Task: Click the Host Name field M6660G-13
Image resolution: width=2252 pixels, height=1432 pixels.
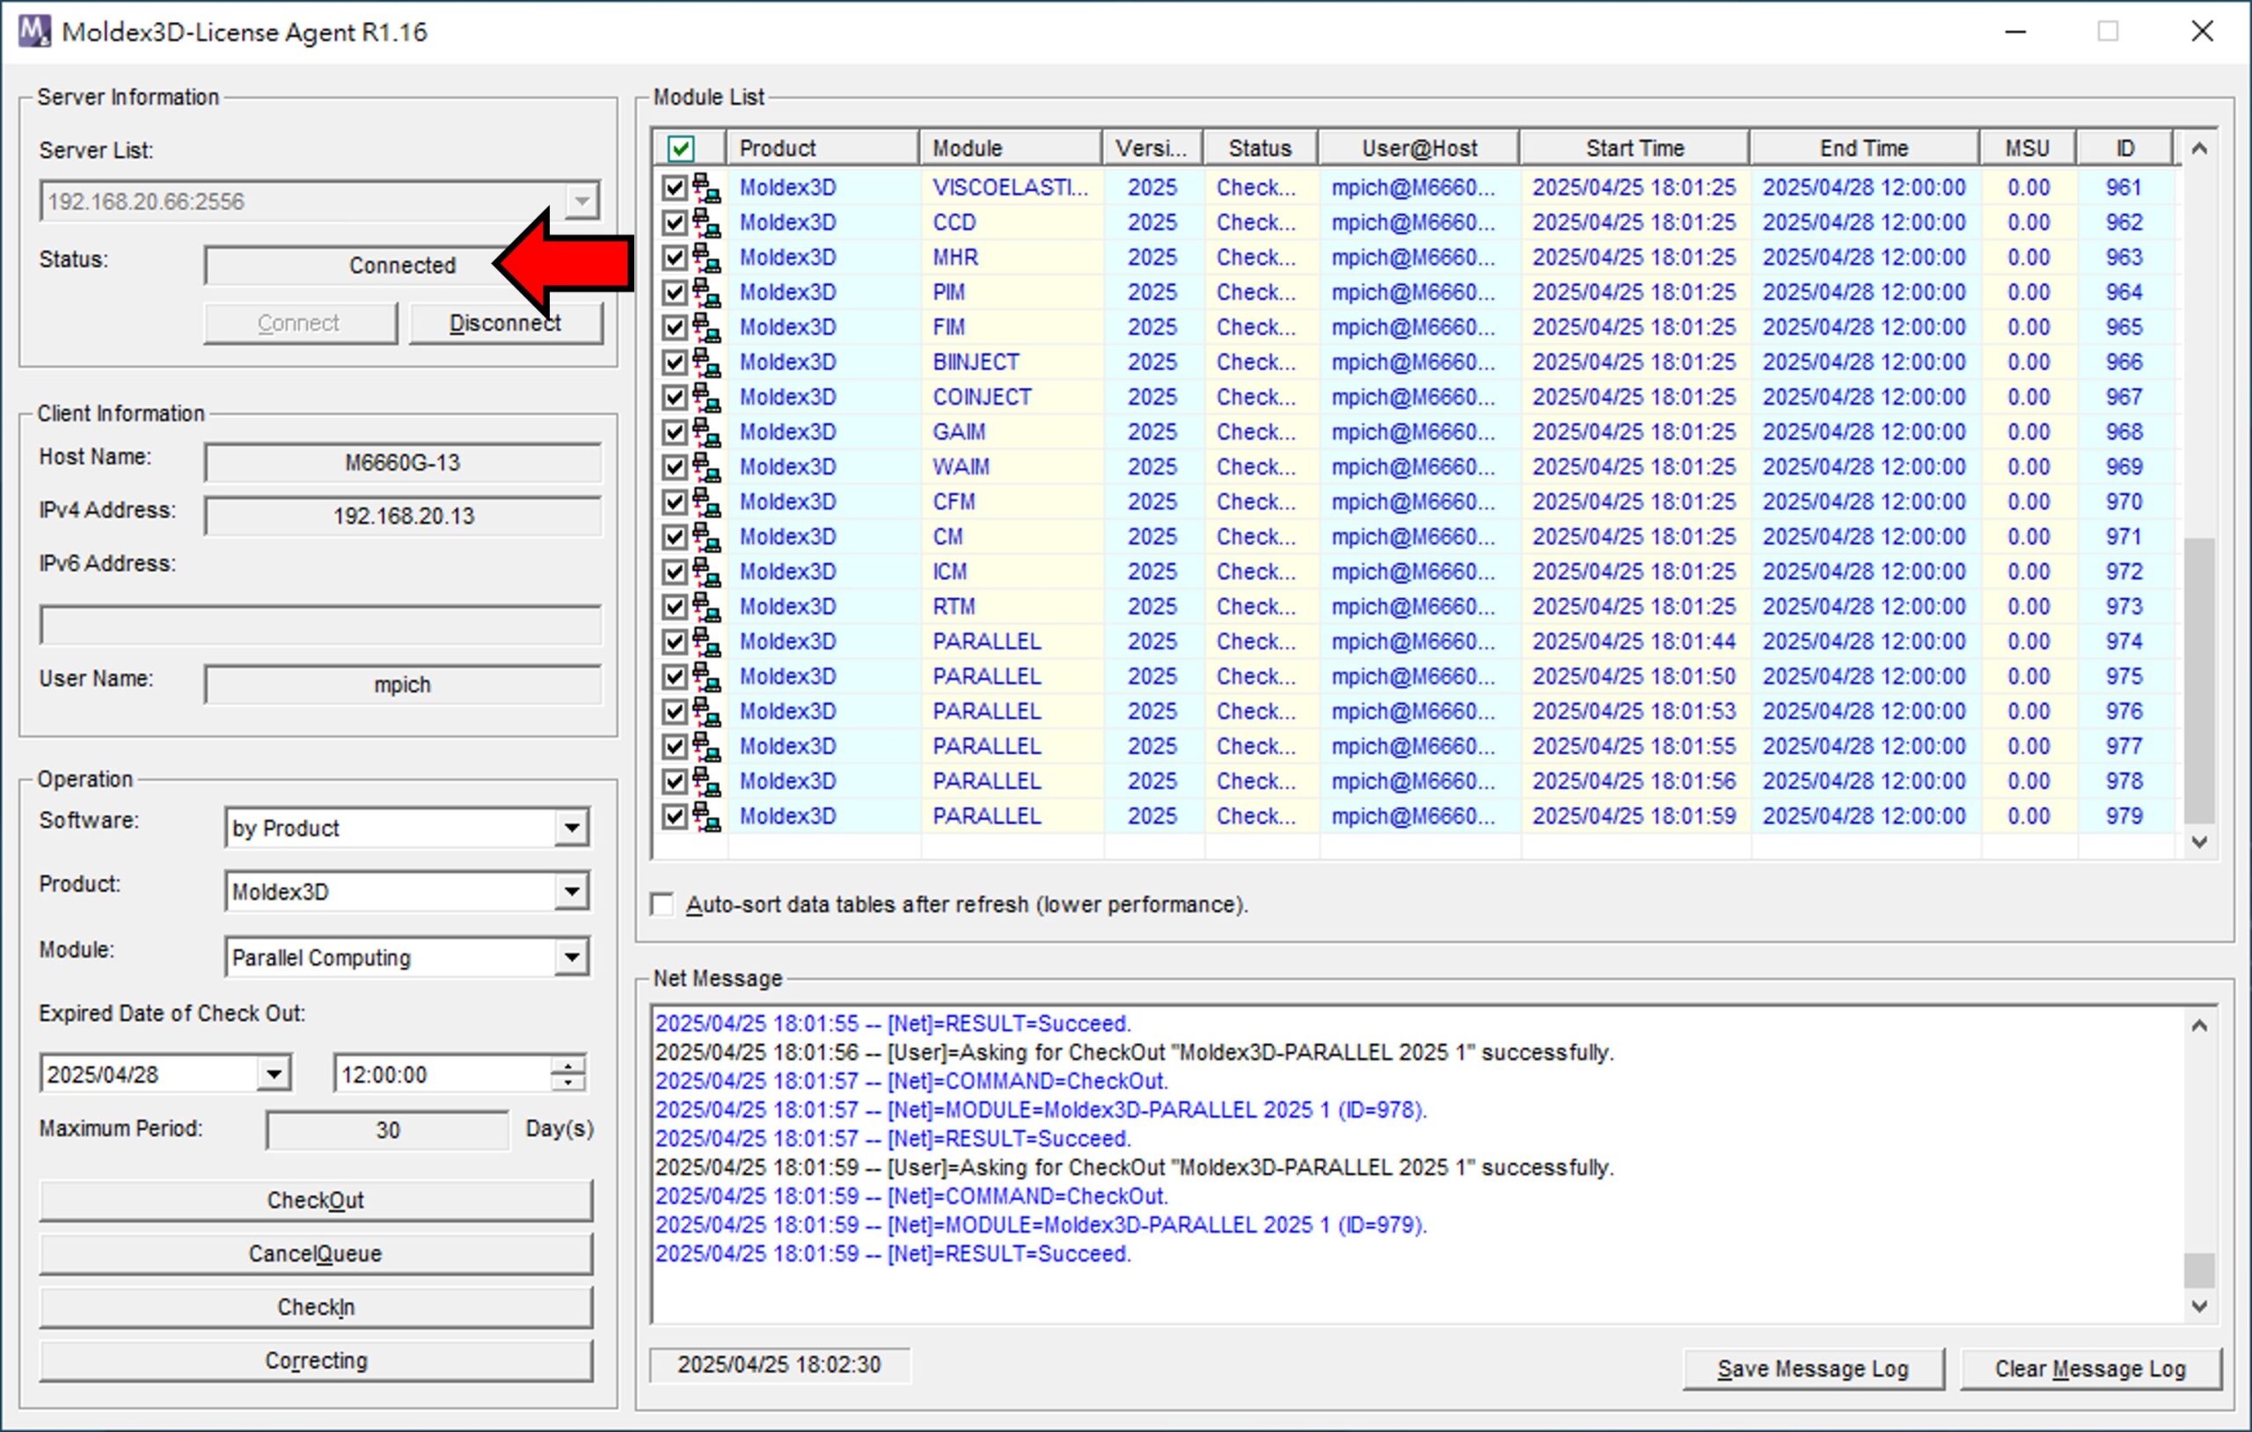Action: tap(403, 462)
